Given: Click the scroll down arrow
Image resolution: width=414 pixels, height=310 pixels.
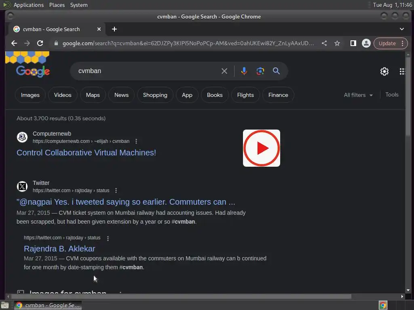Looking at the screenshot, I should (x=408, y=290).
